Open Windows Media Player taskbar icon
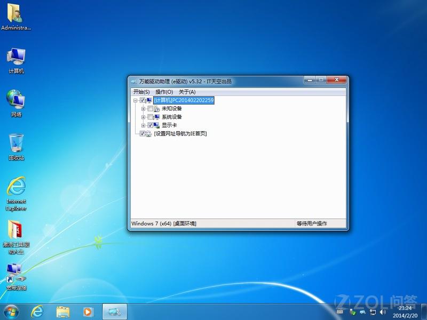 (88, 312)
